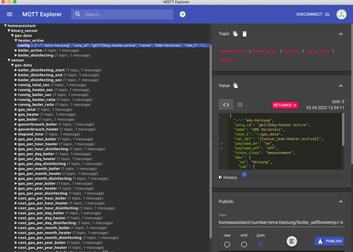Expand the History section
Image resolution: width=353 pixels, height=252 pixels.
(228, 177)
